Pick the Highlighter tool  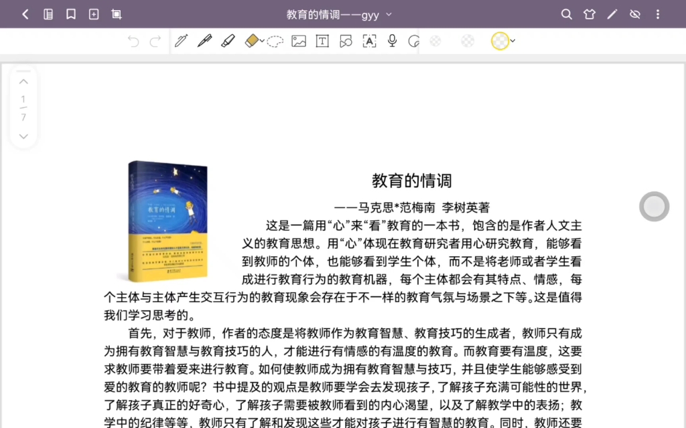click(228, 41)
